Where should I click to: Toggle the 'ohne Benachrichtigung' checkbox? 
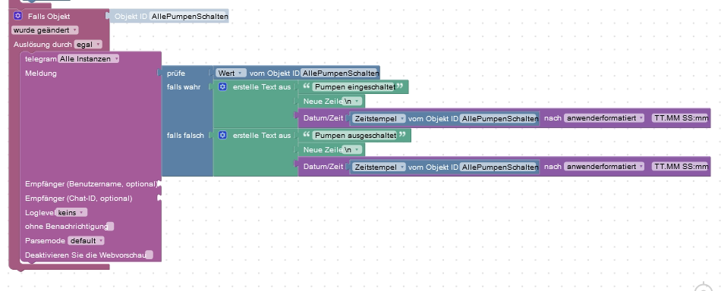coord(110,227)
